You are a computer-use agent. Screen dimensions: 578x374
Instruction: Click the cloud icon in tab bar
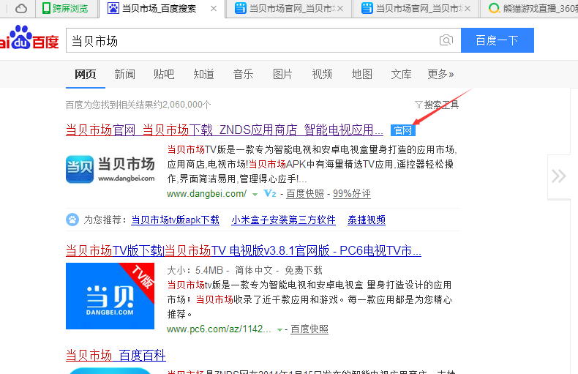click(21, 8)
